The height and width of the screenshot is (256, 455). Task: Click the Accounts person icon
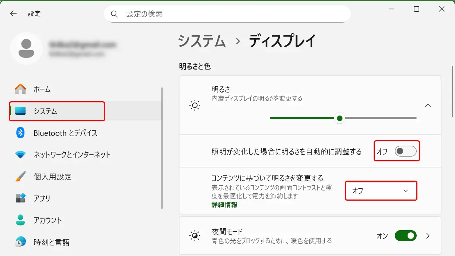(20, 220)
